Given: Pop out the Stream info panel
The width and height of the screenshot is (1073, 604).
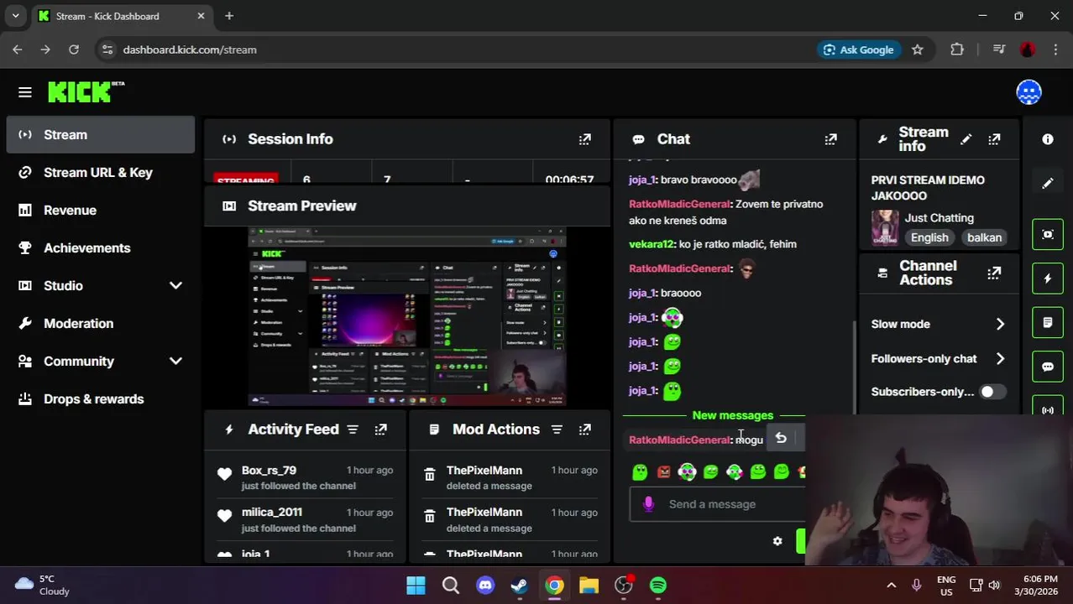Looking at the screenshot, I should point(994,139).
